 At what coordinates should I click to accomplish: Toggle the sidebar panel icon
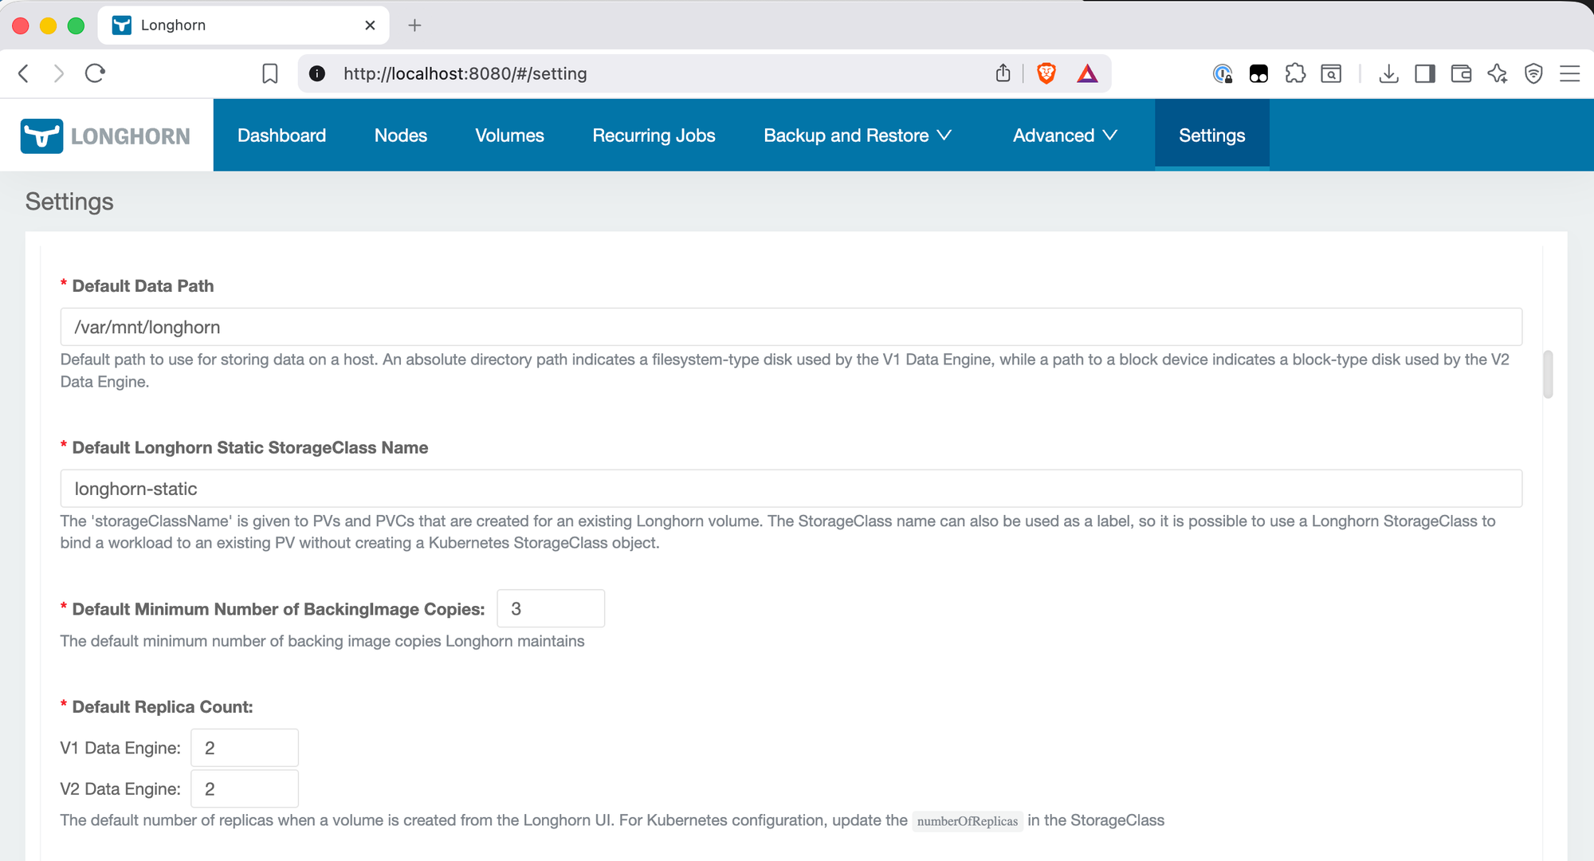pos(1425,73)
